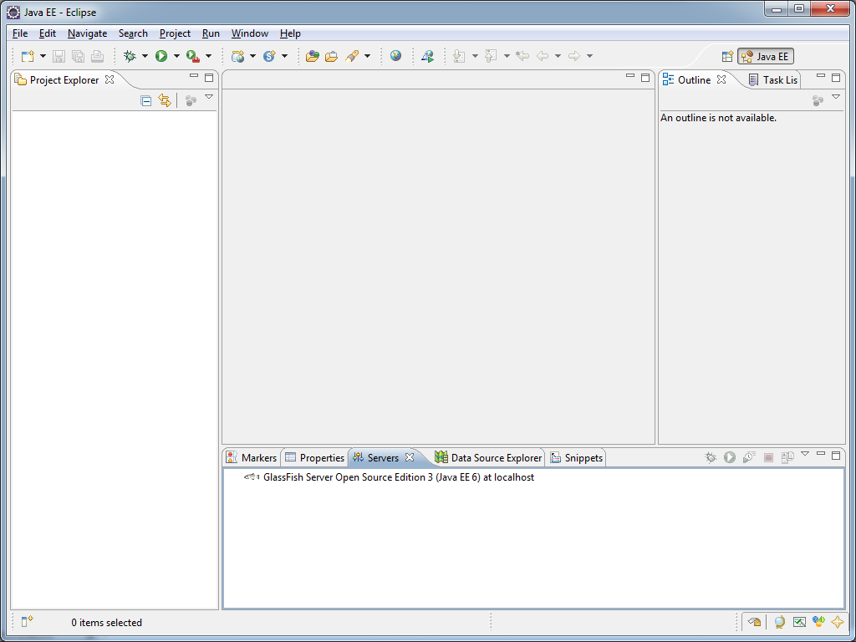The height and width of the screenshot is (642, 856).
Task: Click the new item icon in bottom-left status bar
Action: [28, 622]
